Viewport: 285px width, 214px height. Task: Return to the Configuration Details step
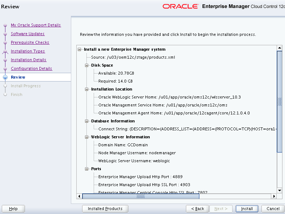coord(31,69)
